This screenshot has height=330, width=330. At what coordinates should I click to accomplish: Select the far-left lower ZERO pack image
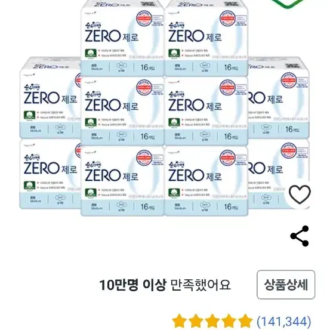pos(50,174)
